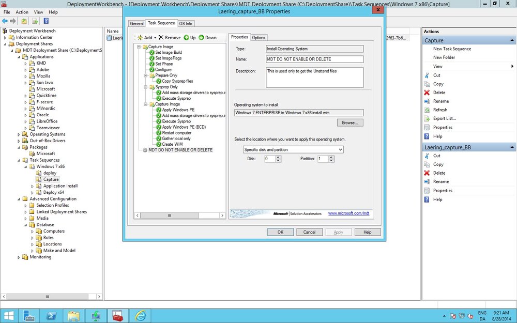Open the www.microsoft.com/mdt link
517x323 pixels.
tap(348, 213)
